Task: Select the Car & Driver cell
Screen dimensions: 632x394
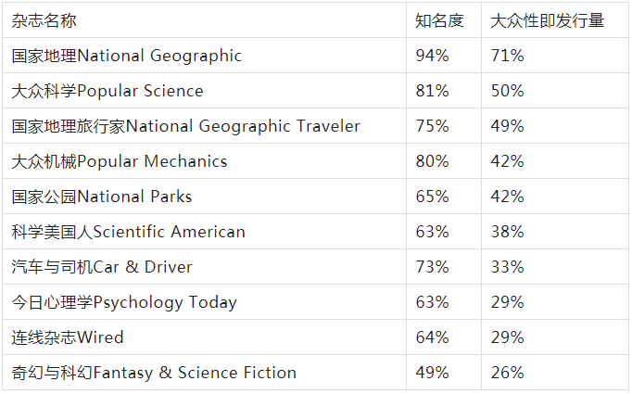Action: tap(102, 267)
